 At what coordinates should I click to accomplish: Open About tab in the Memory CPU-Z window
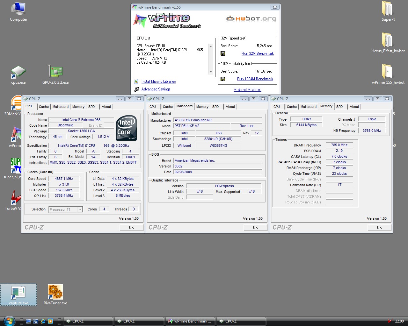(354, 107)
